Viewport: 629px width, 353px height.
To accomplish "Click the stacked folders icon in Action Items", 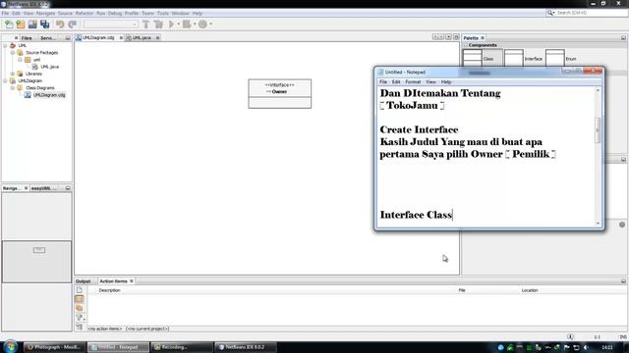I will coord(80,308).
